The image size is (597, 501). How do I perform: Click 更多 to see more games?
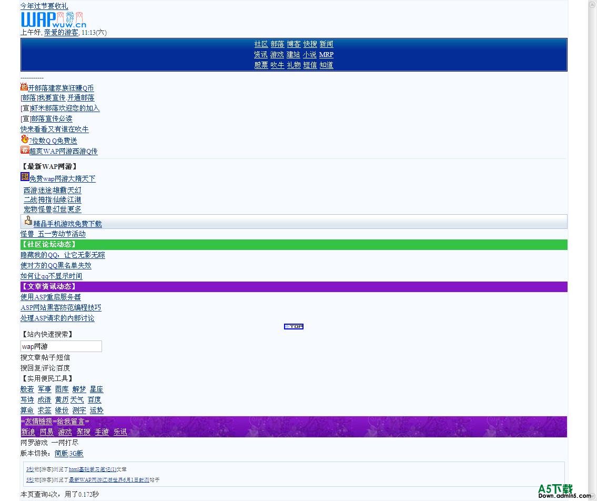74,209
